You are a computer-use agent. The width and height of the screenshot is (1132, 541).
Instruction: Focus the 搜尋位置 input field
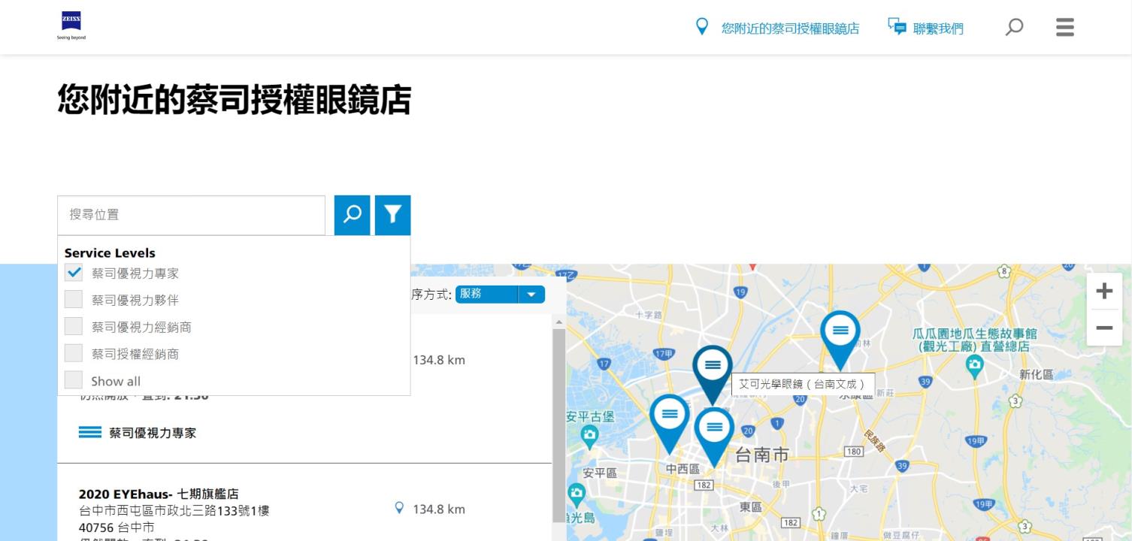[x=192, y=215]
